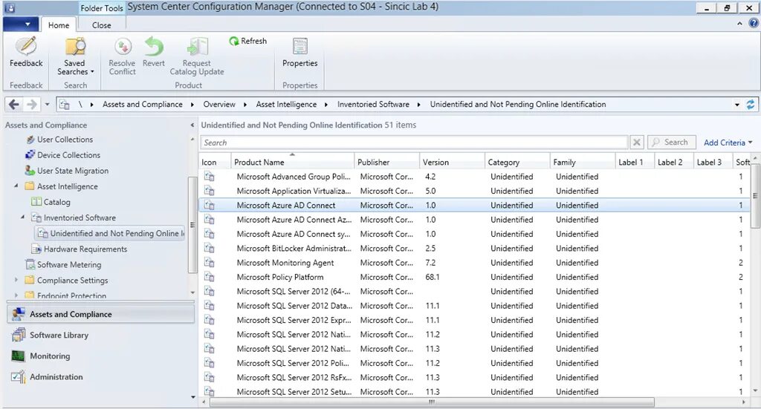The width and height of the screenshot is (761, 409).
Task: Collapse the navigation pane arrow
Action: pyautogui.click(x=192, y=125)
